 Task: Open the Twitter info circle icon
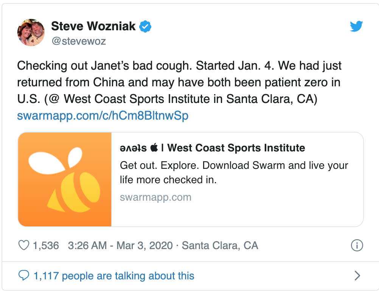(x=357, y=245)
